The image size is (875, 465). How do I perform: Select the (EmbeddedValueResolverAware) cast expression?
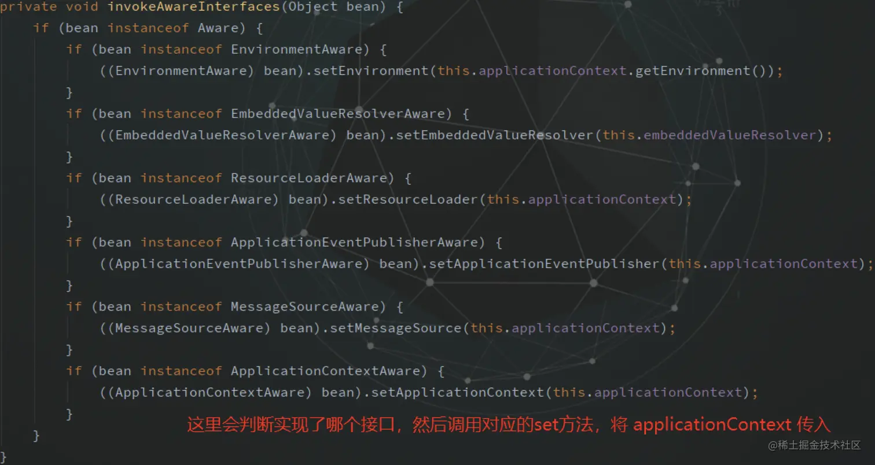click(x=222, y=135)
